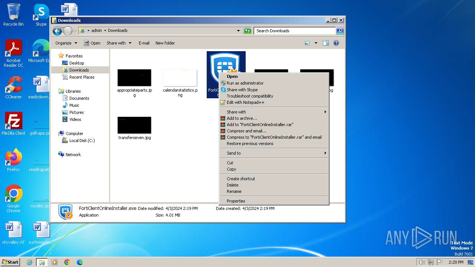Open Windows Media Player from taskbar
The width and height of the screenshot is (475, 267).
(x=55, y=262)
